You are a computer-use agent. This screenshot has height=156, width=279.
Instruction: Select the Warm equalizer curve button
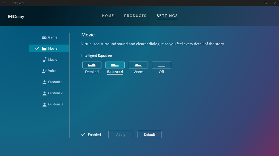coord(138,65)
